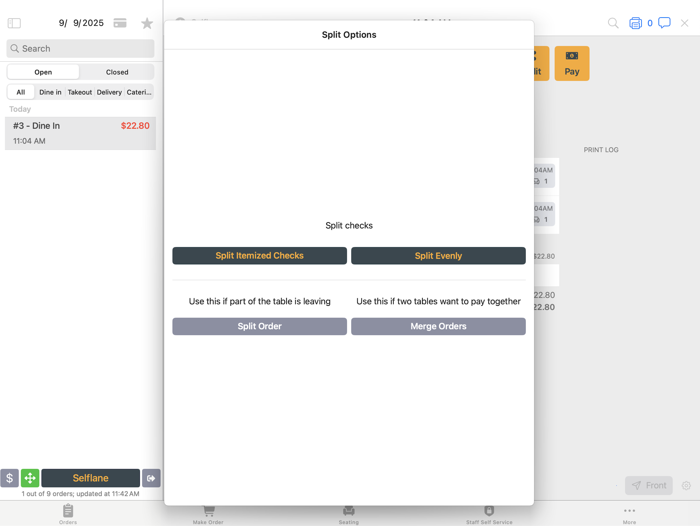Select the Open orders segment
Image resolution: width=700 pixels, height=526 pixels.
(x=43, y=72)
